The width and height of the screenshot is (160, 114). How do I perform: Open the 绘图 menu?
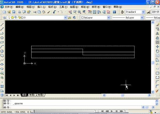[74, 7]
